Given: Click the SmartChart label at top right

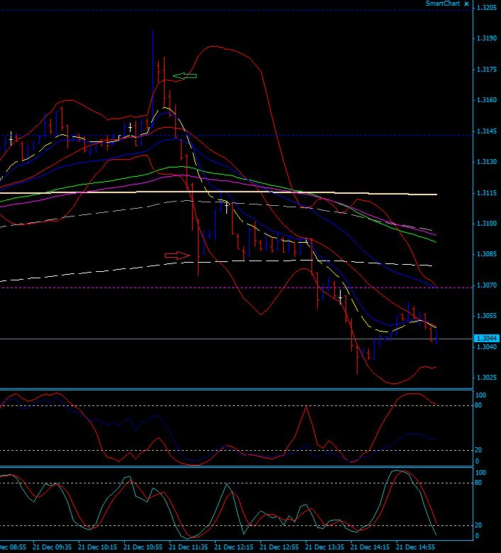Looking at the screenshot, I should [x=442, y=4].
